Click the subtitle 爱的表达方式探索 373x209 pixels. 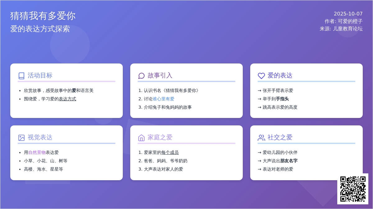[x=40, y=29]
